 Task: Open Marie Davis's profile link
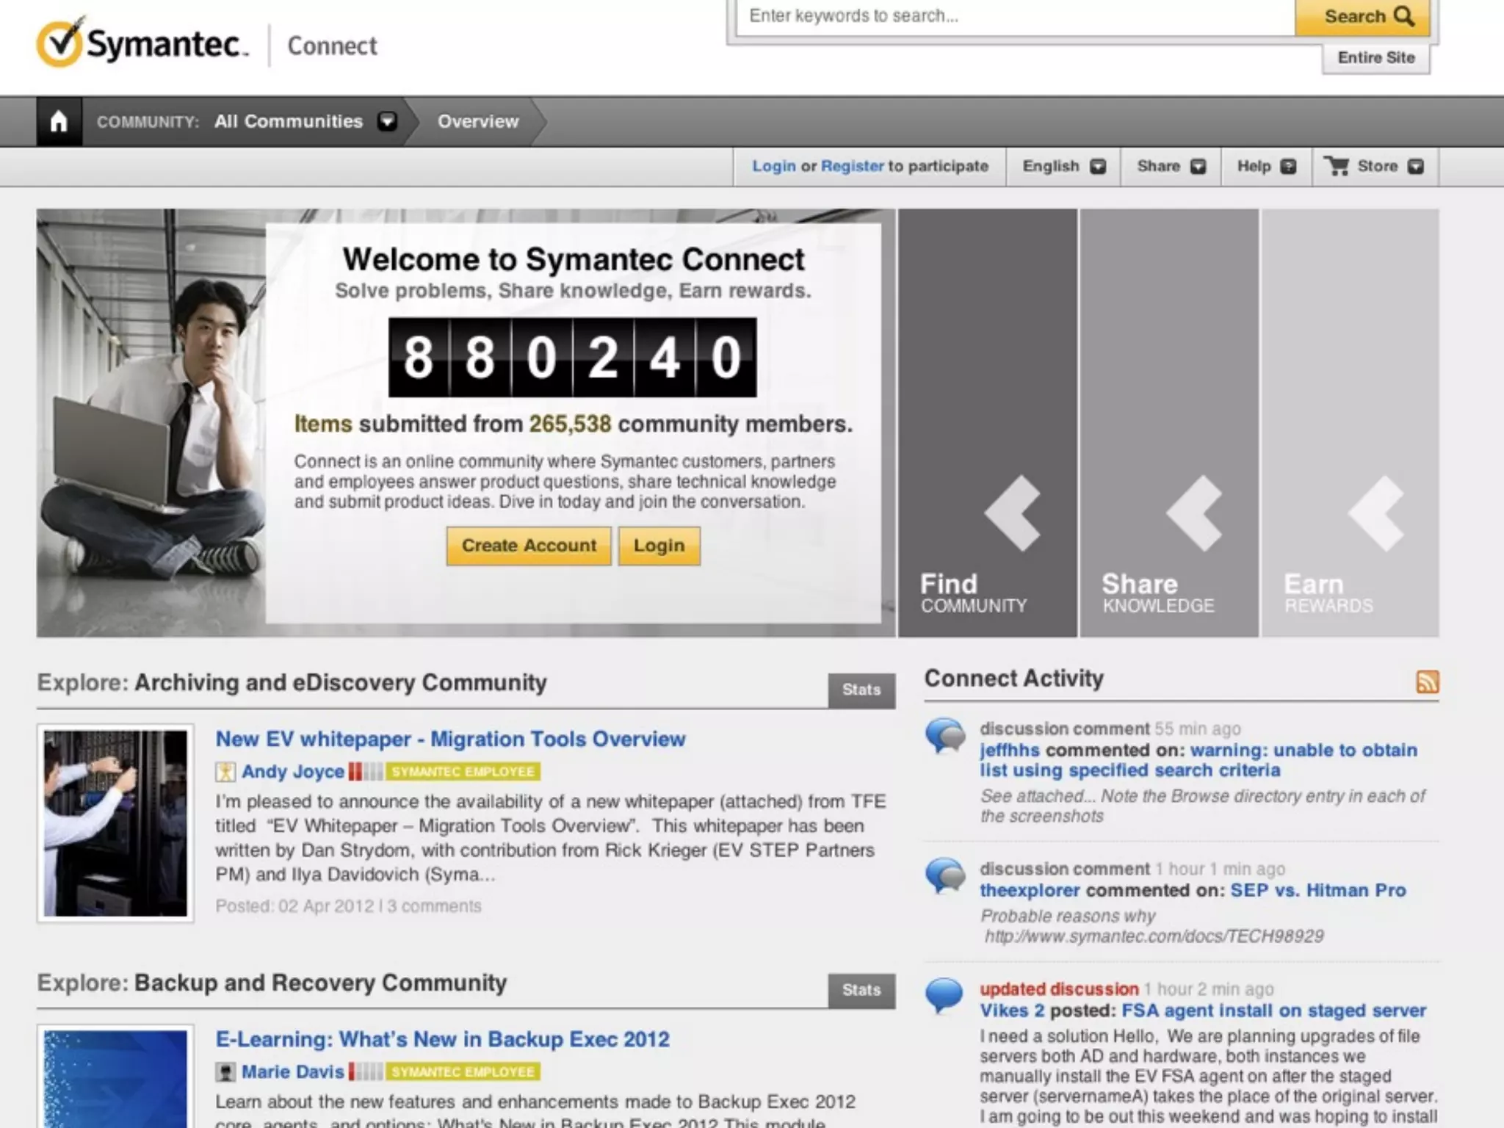click(x=293, y=1072)
